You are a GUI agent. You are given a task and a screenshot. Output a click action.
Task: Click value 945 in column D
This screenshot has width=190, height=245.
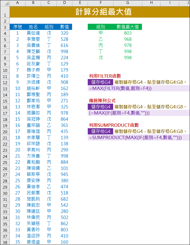[64, 174]
